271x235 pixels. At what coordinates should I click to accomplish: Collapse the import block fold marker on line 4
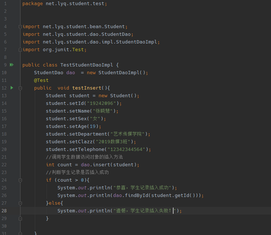(x=20, y=27)
